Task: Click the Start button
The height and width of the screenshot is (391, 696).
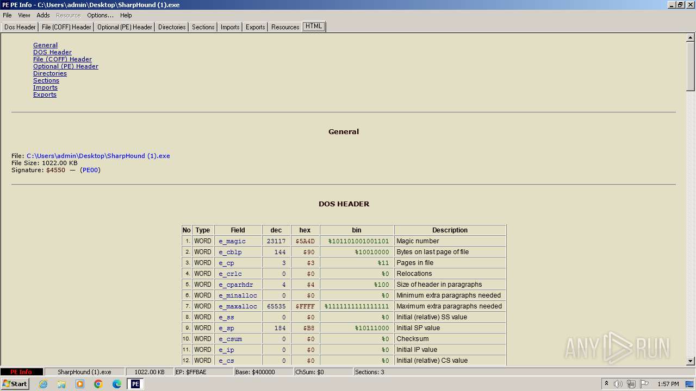Action: 15,384
